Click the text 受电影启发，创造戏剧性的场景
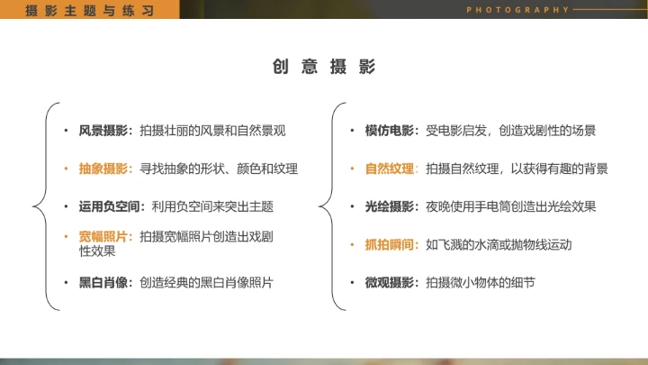 pyautogui.click(x=511, y=131)
